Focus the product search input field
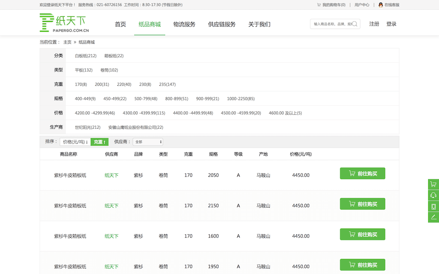The image size is (439, 274). pyautogui.click(x=332, y=24)
